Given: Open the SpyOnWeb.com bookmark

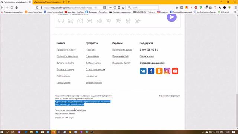Looking at the screenshot, I should click(x=205, y=12).
